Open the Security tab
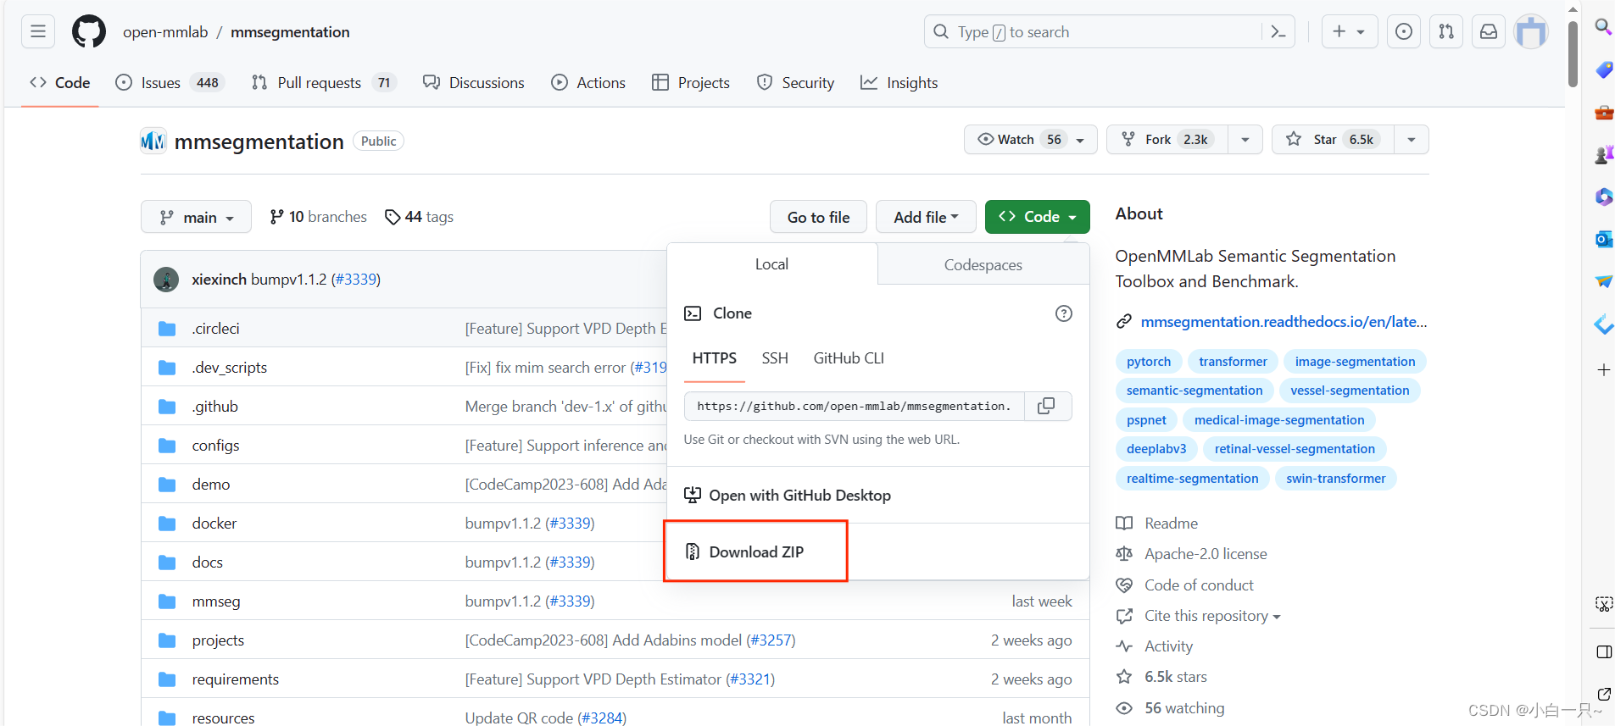The width and height of the screenshot is (1615, 726). (795, 82)
